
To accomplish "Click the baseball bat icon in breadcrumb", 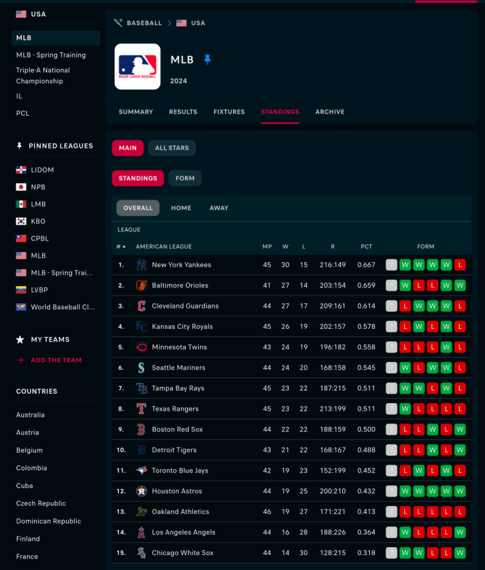I will (118, 23).
